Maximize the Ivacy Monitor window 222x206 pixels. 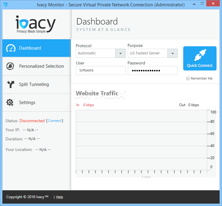[202, 4]
